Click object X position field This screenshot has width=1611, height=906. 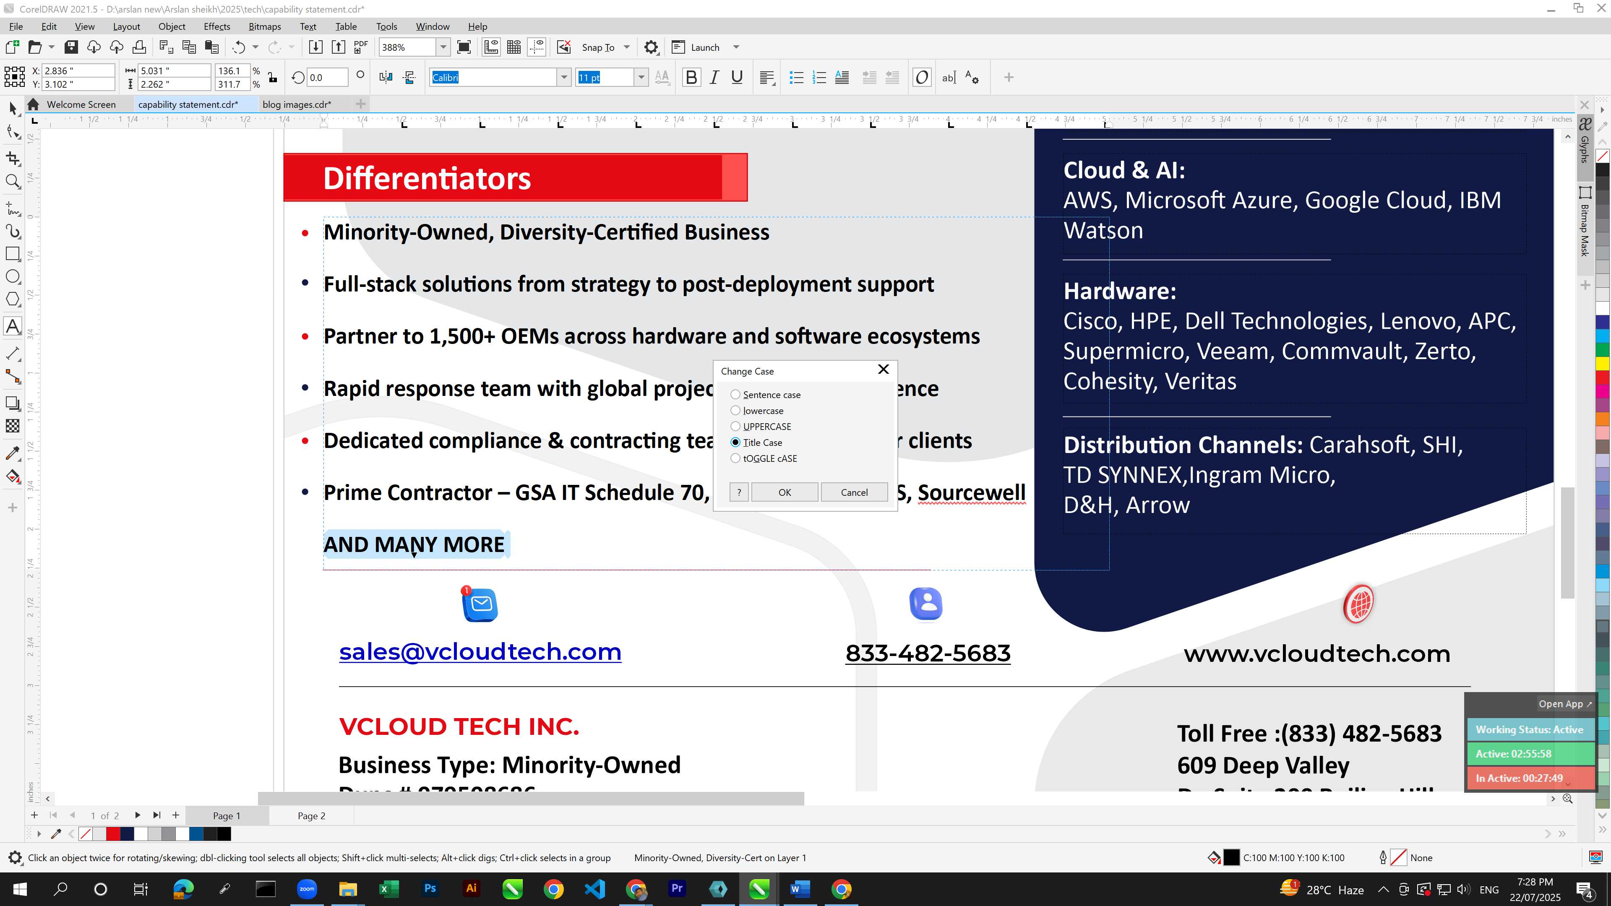(x=78, y=70)
